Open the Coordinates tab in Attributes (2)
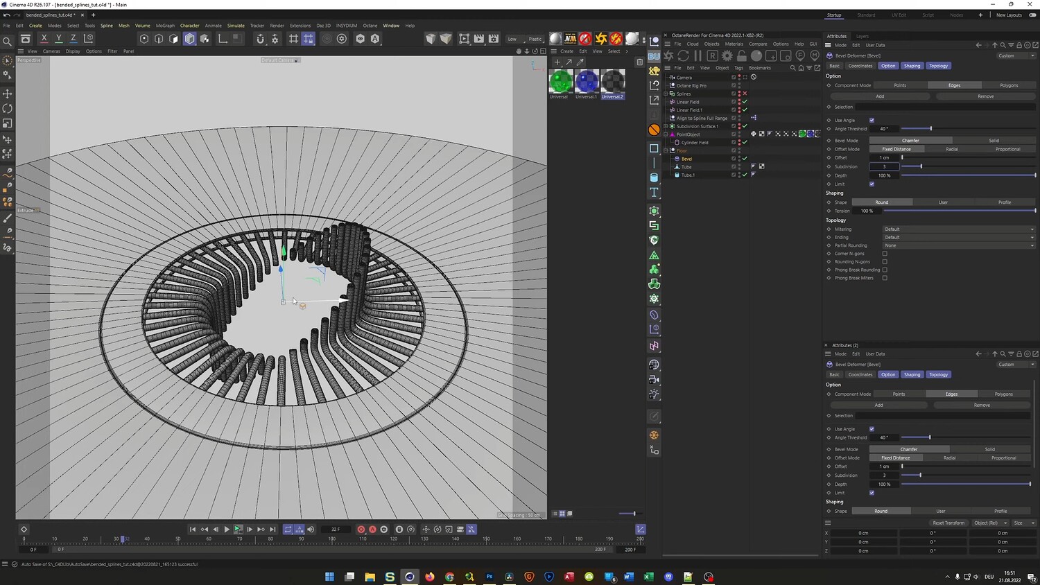 click(x=860, y=374)
